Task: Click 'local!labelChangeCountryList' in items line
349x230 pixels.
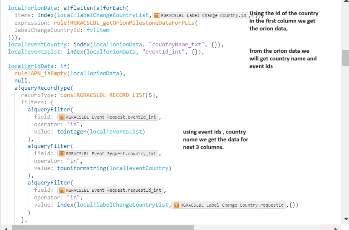Action: pos(103,15)
